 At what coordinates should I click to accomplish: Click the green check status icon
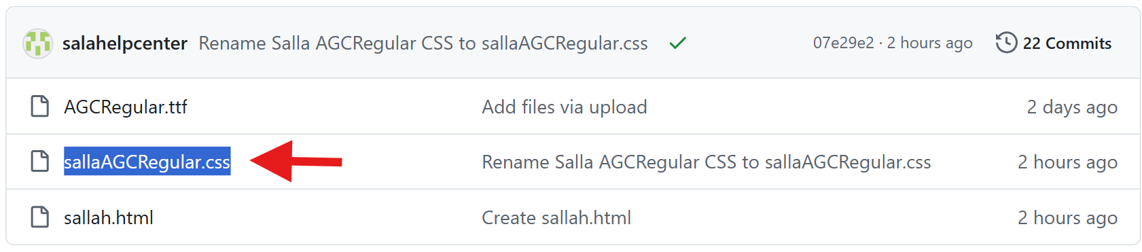pos(677,43)
